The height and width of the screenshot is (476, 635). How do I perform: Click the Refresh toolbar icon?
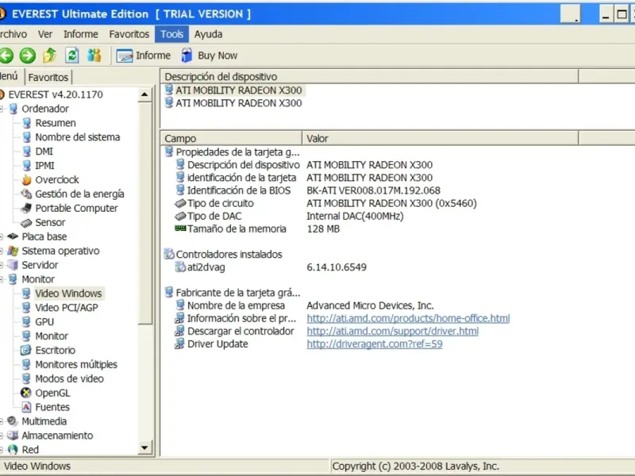tap(71, 56)
